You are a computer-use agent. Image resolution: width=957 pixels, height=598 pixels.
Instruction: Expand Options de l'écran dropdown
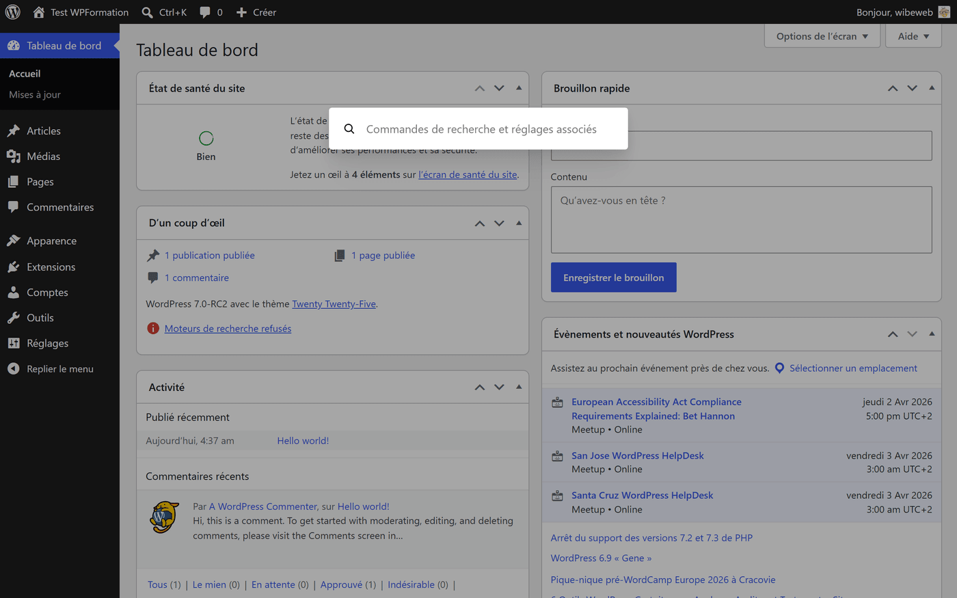point(822,36)
